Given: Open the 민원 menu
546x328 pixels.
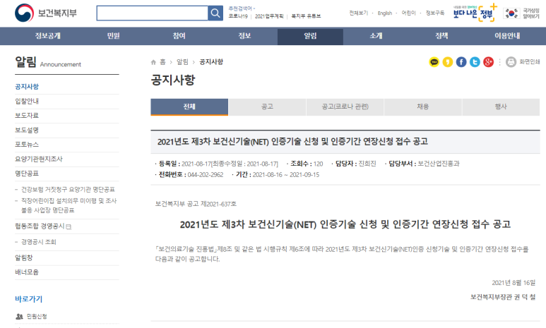Looking at the screenshot, I should pyautogui.click(x=114, y=36).
